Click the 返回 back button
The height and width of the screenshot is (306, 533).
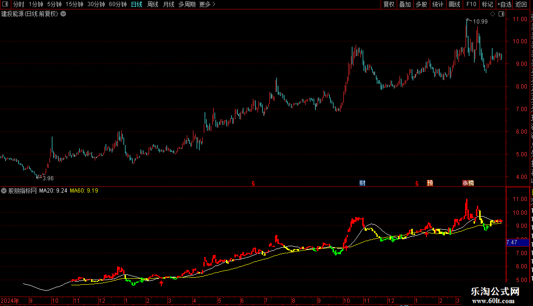pos(521,4)
